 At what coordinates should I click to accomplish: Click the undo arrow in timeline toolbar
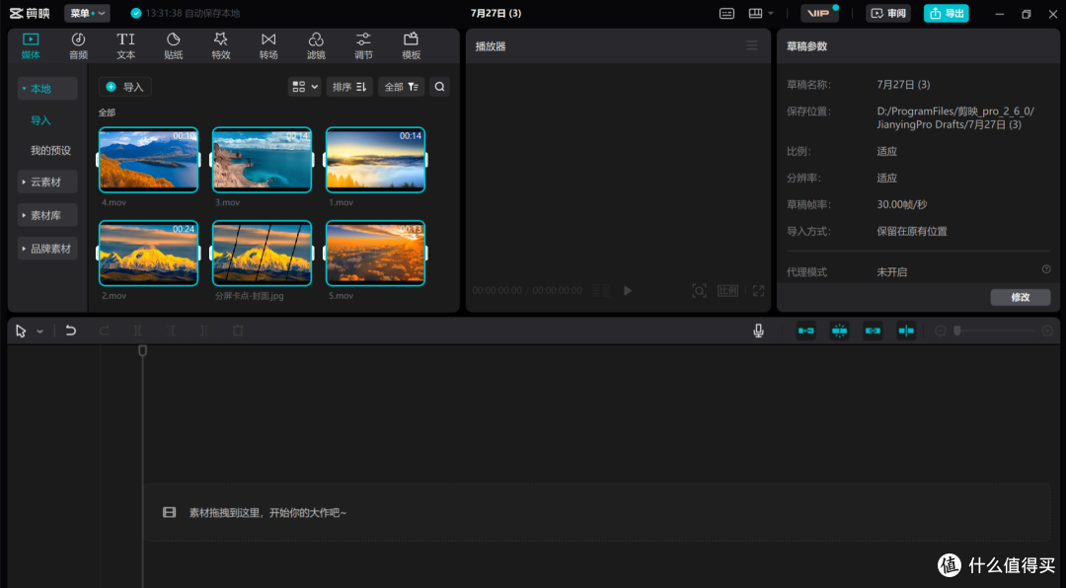tap(71, 331)
